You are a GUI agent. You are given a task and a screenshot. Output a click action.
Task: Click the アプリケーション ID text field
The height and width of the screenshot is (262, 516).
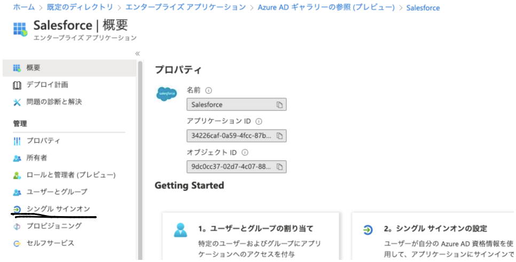(231, 136)
